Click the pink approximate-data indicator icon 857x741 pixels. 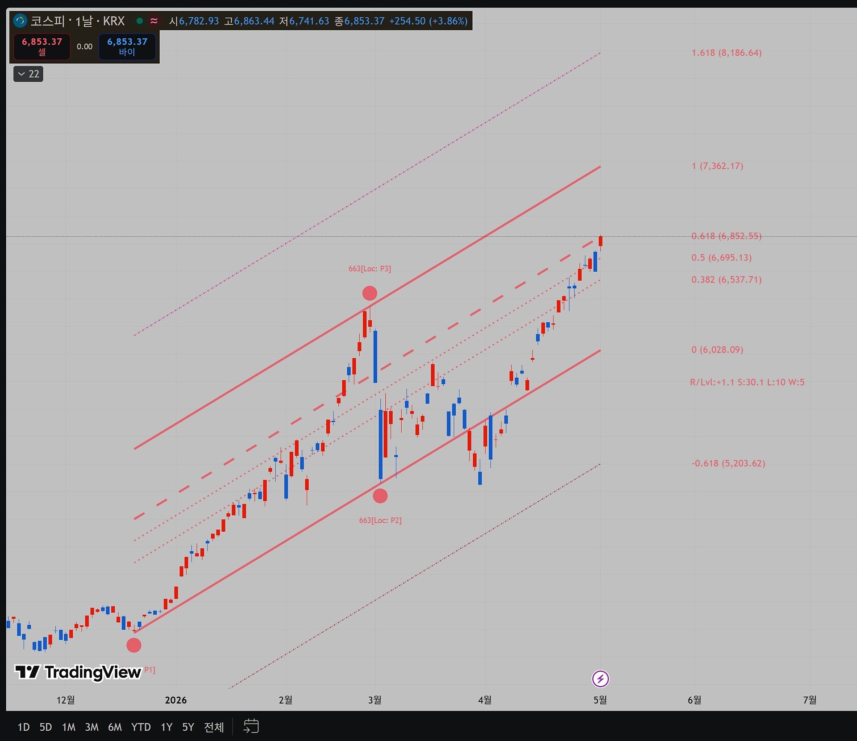coord(154,21)
